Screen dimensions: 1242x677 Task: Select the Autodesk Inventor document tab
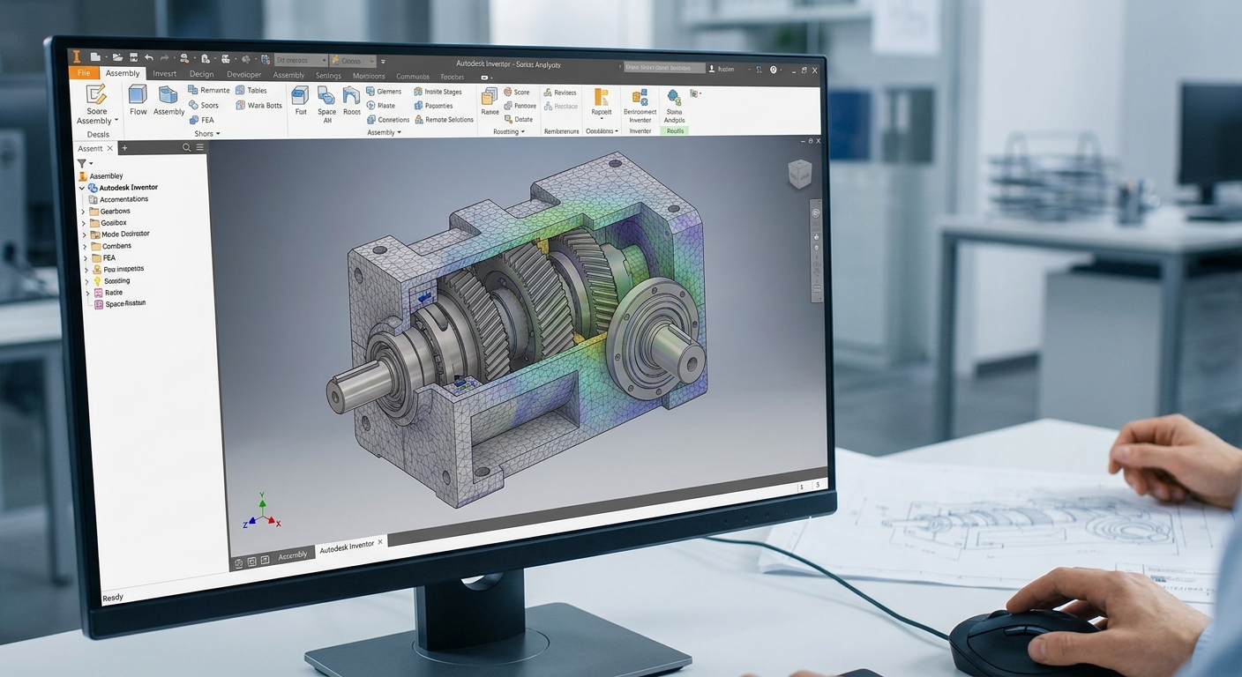[352, 547]
